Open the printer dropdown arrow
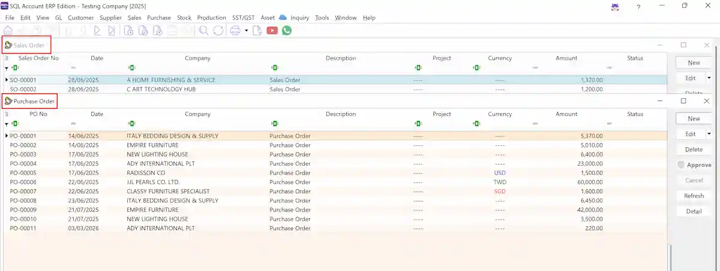Image resolution: width=720 pixels, height=271 pixels. coord(247,31)
